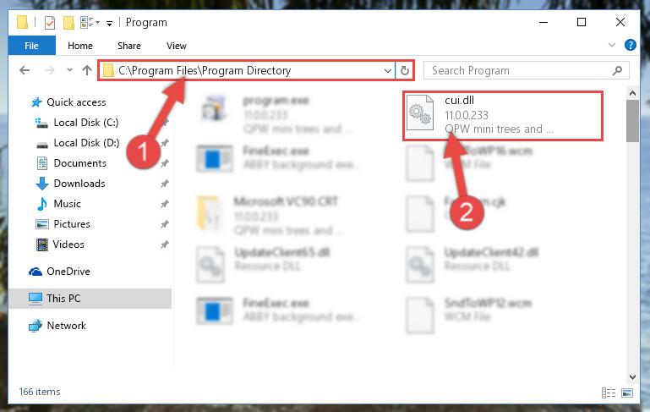Unpin Documents from Quick access
This screenshot has width=650, height=412.
[165, 163]
